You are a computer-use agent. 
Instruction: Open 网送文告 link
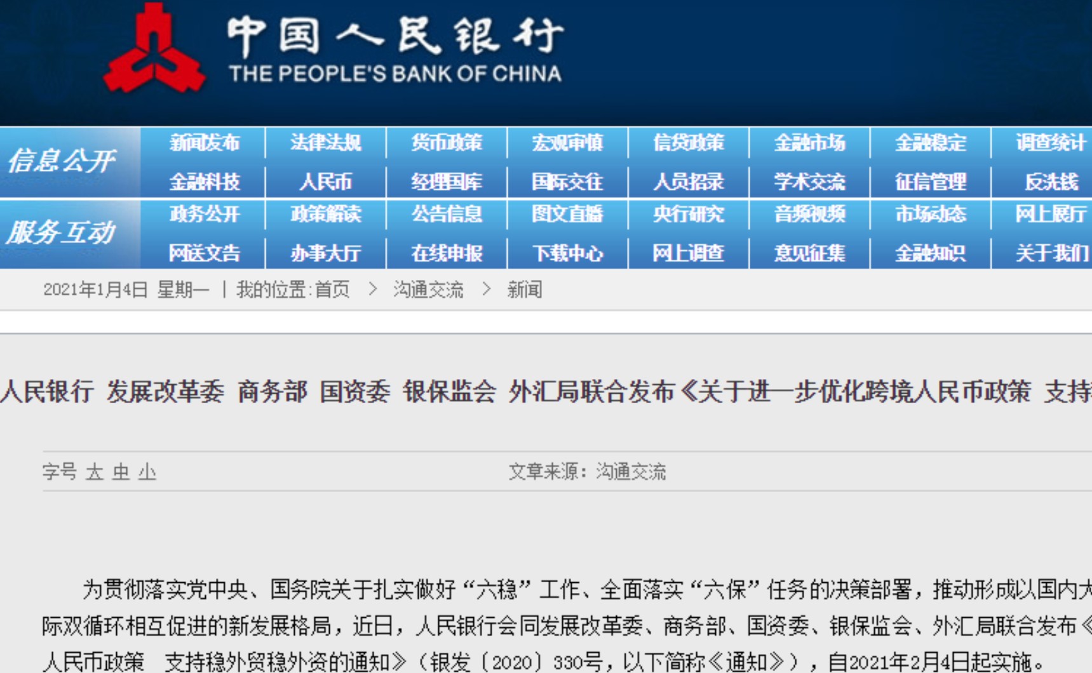(205, 253)
